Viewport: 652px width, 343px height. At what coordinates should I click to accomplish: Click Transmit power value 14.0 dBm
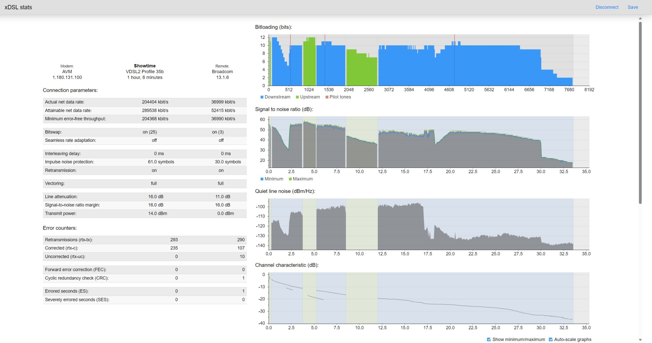pyautogui.click(x=158, y=213)
